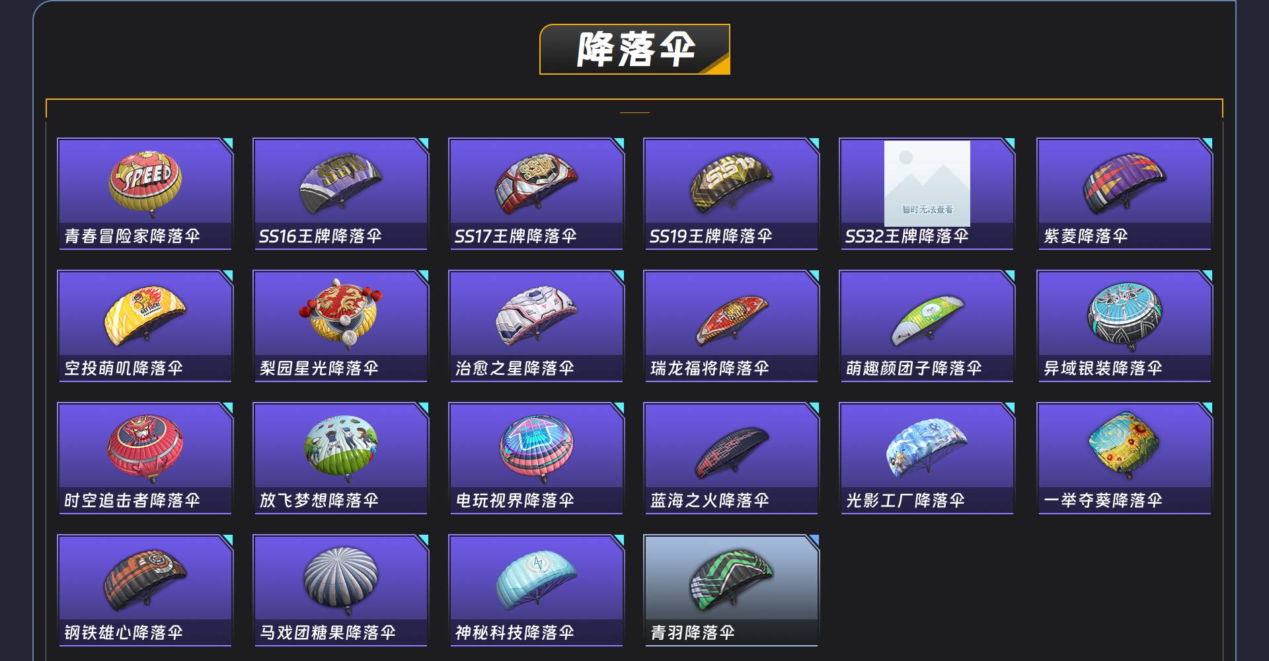Click the 时空追击者降落伞 red parachute
1269x661 pixels.
[x=145, y=448]
